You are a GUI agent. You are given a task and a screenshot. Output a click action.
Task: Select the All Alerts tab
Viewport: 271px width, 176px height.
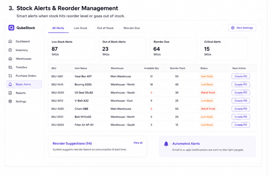click(58, 28)
